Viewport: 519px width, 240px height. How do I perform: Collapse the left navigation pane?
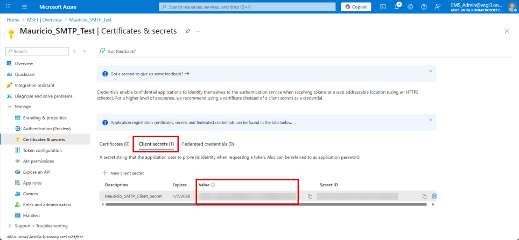click(85, 51)
